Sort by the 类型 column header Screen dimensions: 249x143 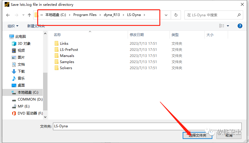coord(175,35)
